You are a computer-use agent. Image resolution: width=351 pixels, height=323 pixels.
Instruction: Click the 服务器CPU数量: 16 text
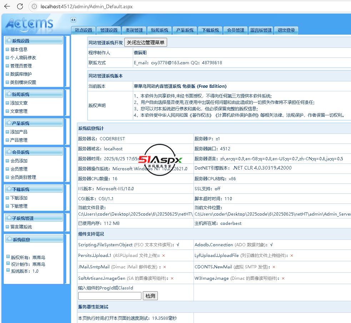click(x=97, y=179)
